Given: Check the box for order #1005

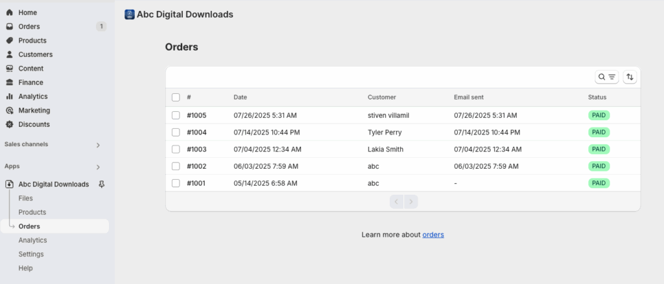Looking at the screenshot, I should (176, 115).
